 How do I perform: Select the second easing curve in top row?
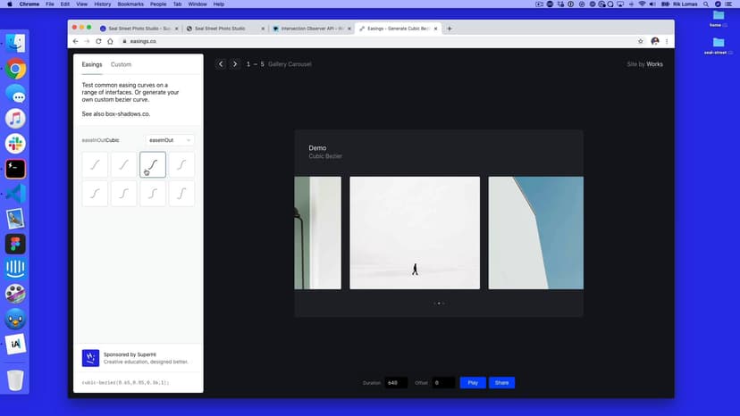coord(123,164)
